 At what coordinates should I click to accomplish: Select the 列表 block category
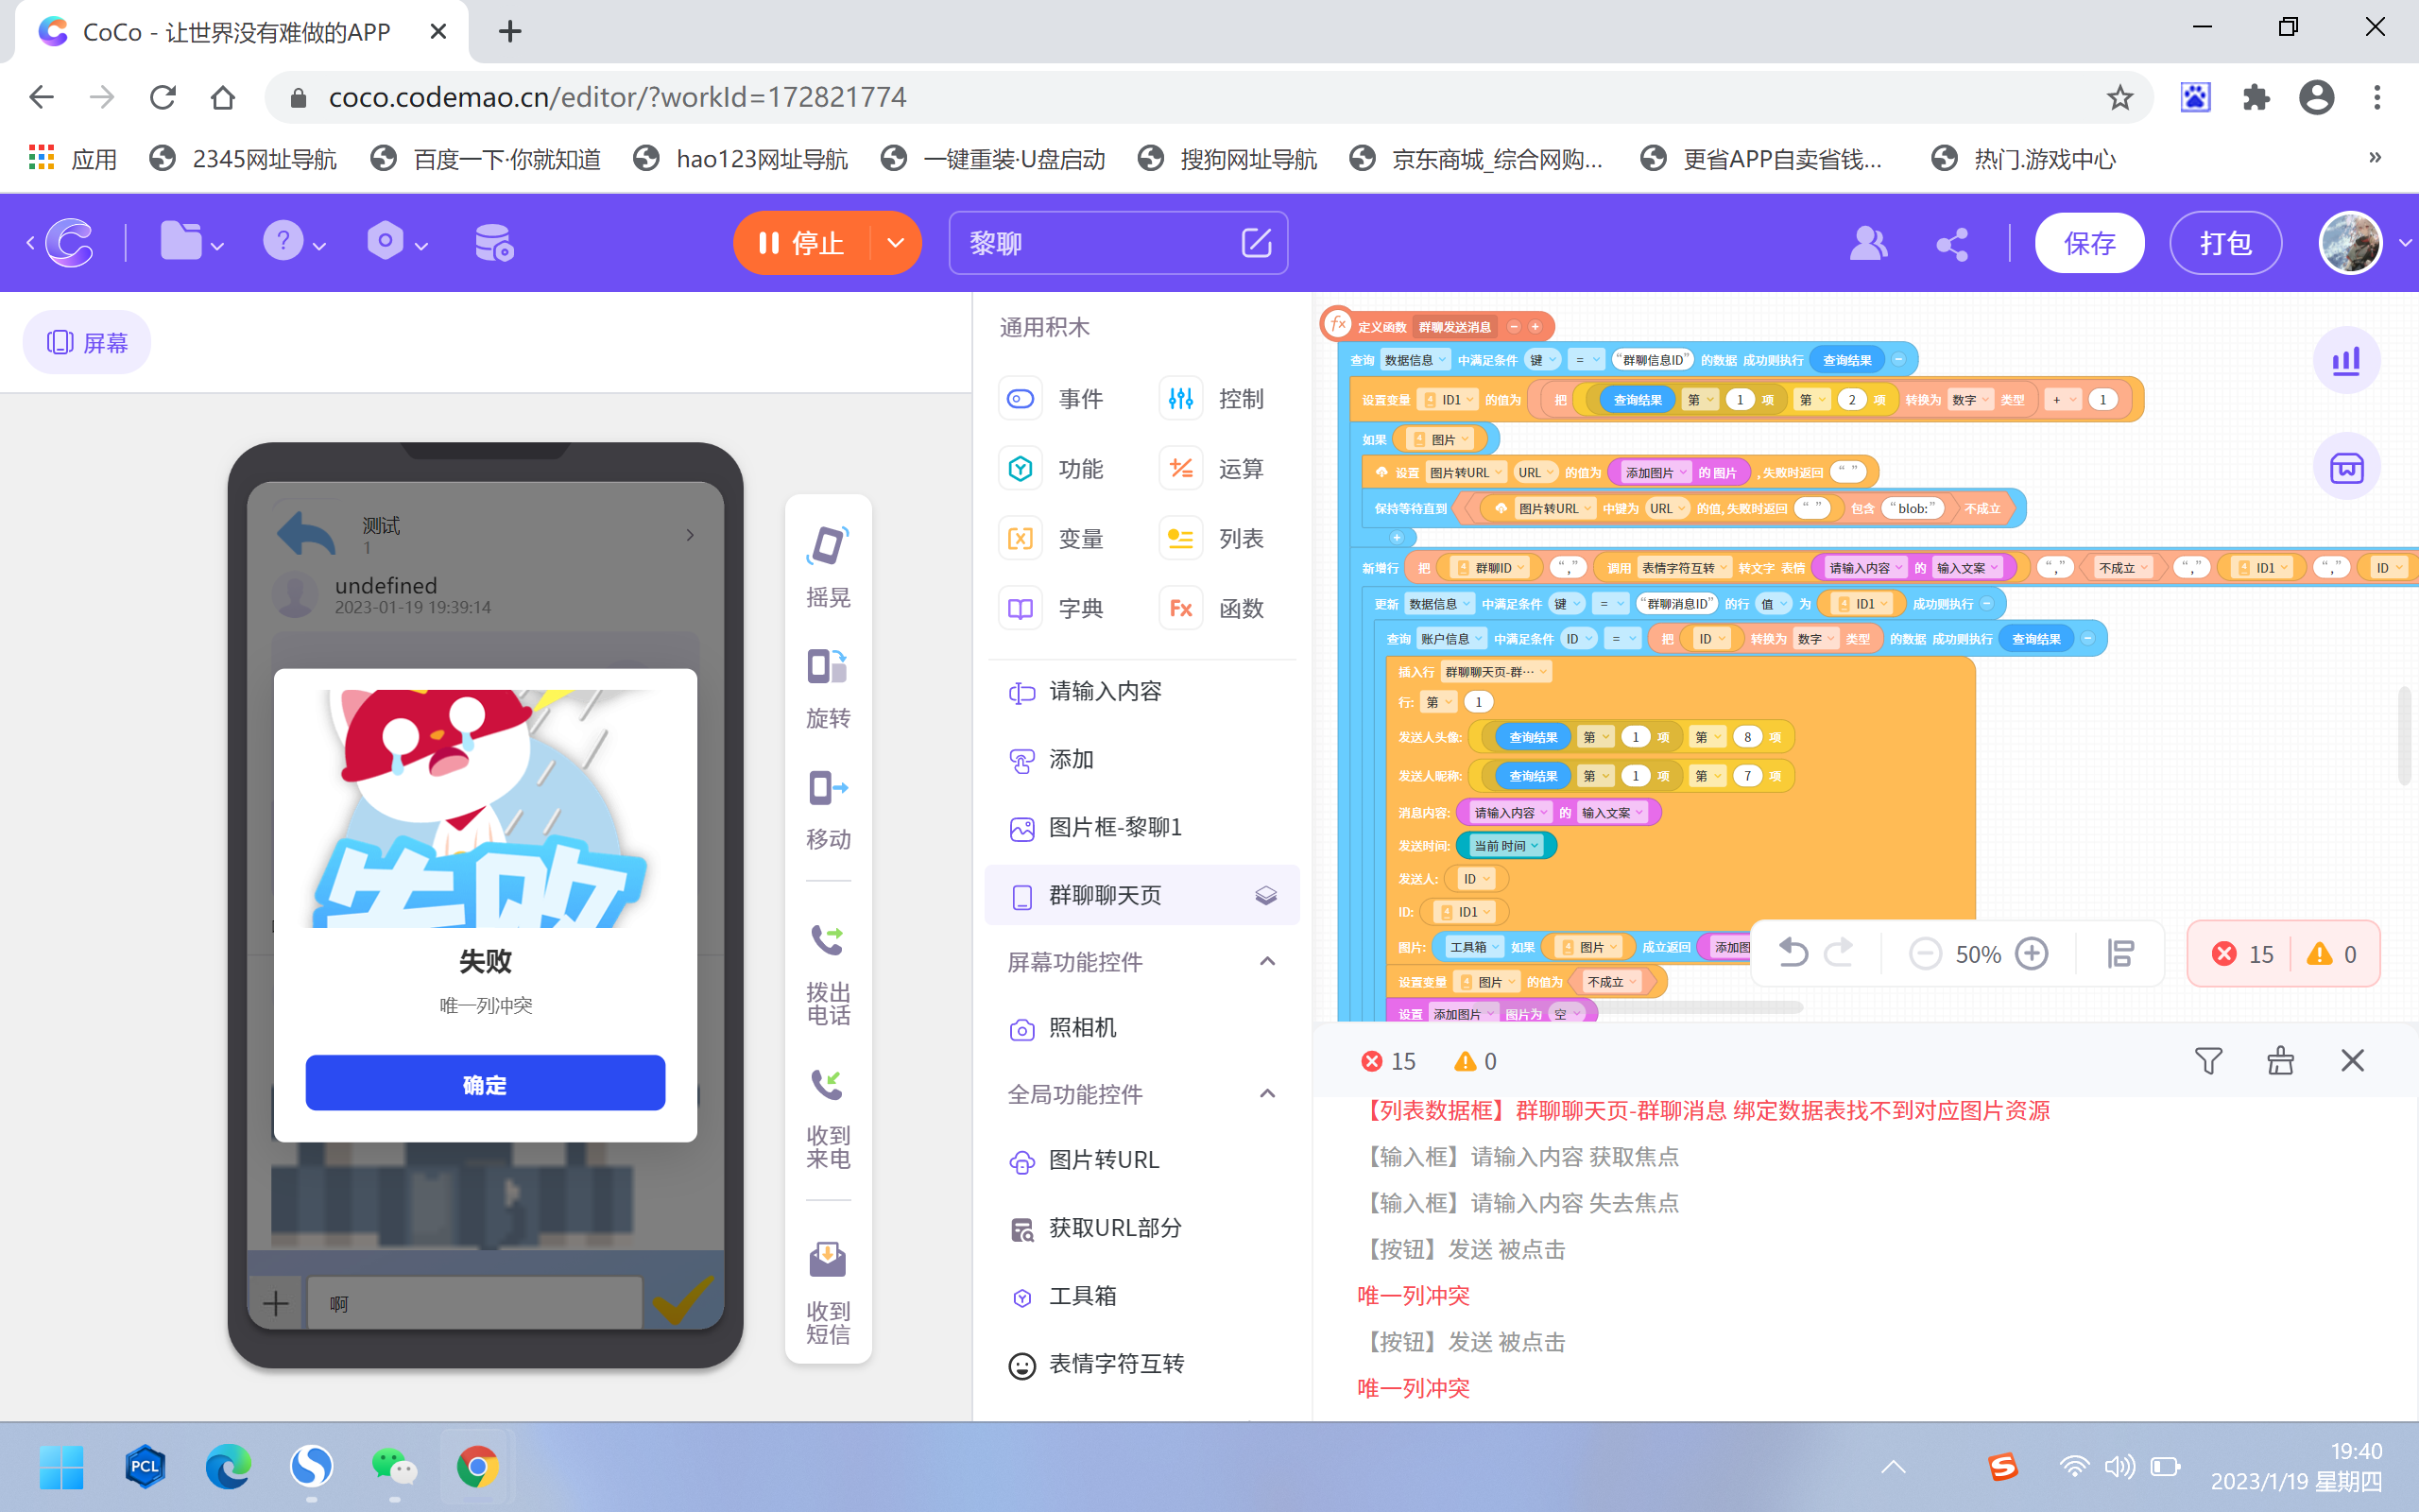click(1212, 539)
